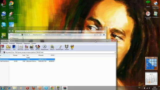Sort by the CRC32 column header

[x=52, y=55]
